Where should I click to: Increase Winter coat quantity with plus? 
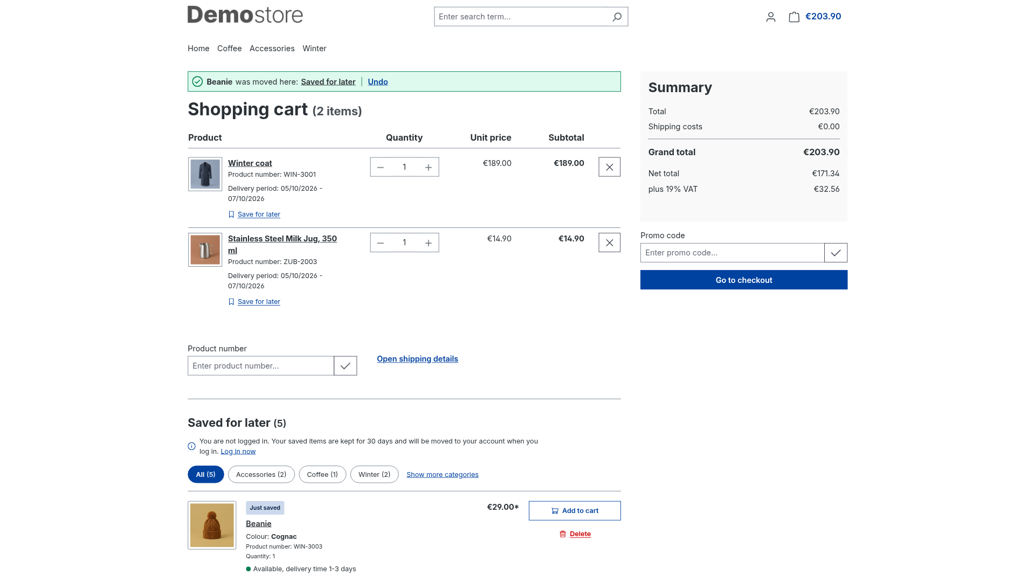[429, 167]
